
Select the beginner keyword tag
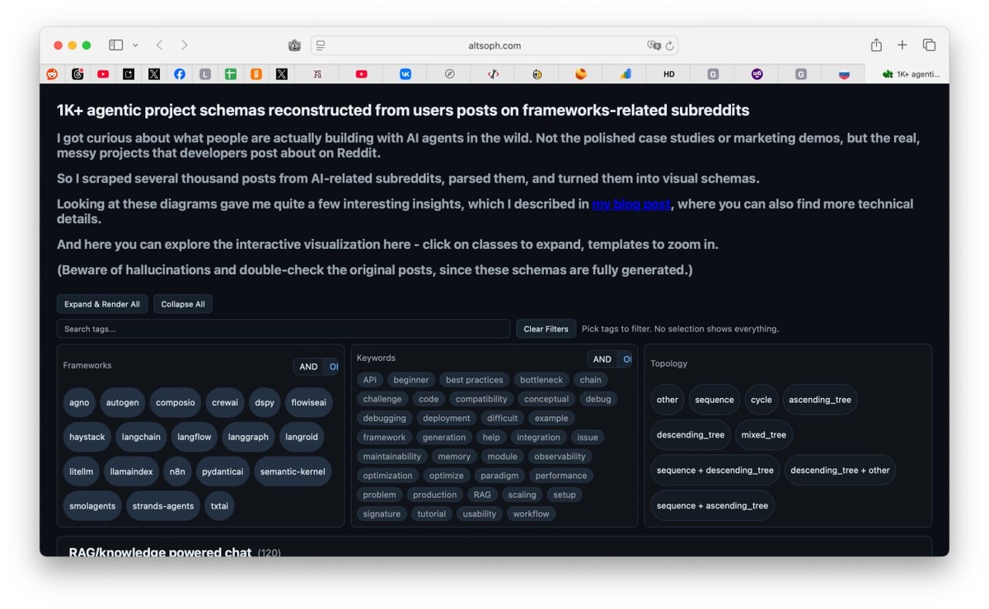[x=411, y=380]
